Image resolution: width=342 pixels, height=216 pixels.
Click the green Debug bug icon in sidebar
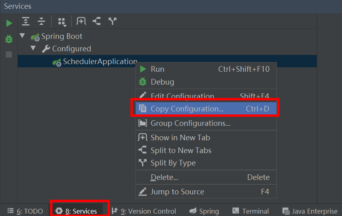pos(9,39)
